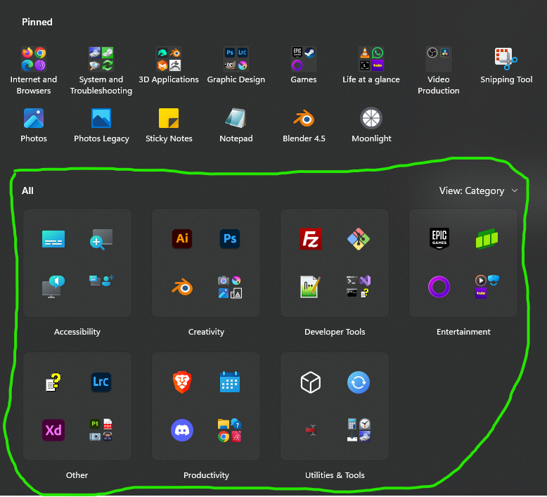Launch the pinned Blender 4.5 app
This screenshot has width=547, height=497.
tap(304, 118)
